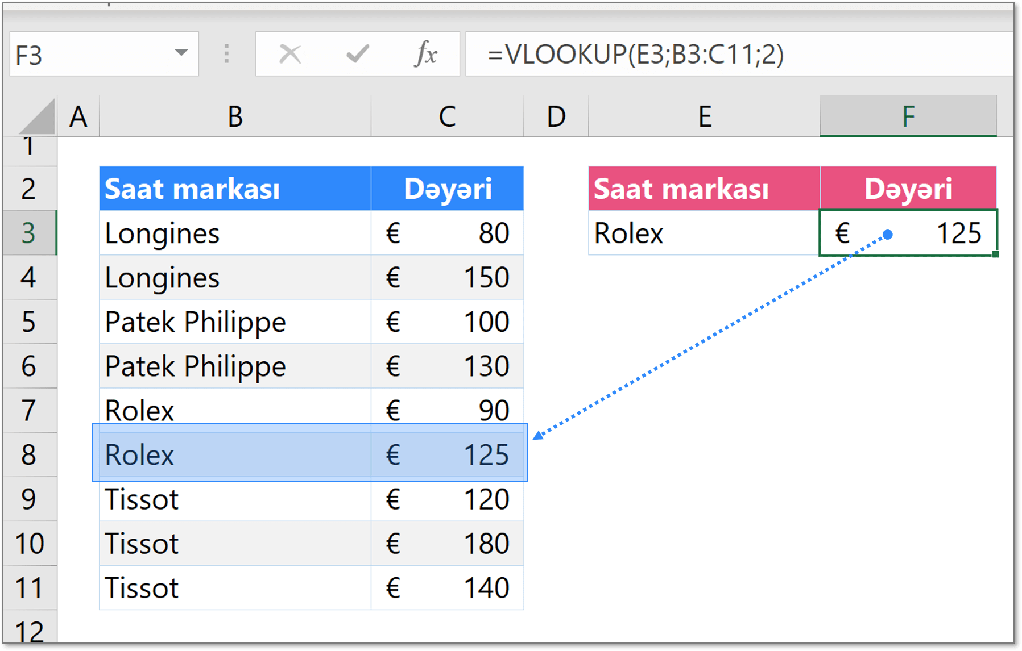Select row 2 header
Image resolution: width=1022 pixels, height=651 pixels.
click(x=30, y=189)
